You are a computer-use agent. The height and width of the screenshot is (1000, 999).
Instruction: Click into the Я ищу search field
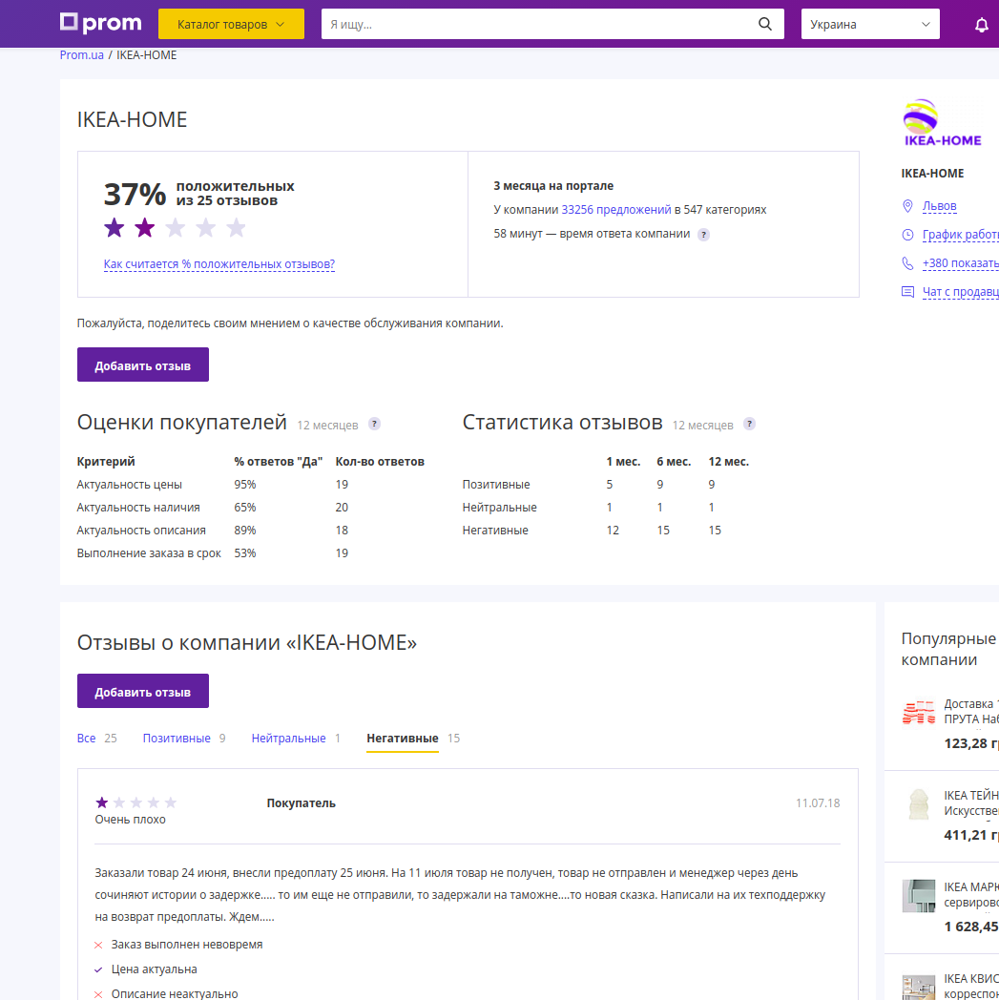(534, 25)
